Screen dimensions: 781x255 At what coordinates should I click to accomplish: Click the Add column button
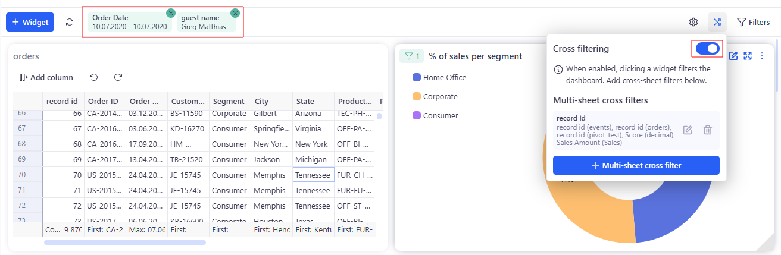(x=46, y=77)
